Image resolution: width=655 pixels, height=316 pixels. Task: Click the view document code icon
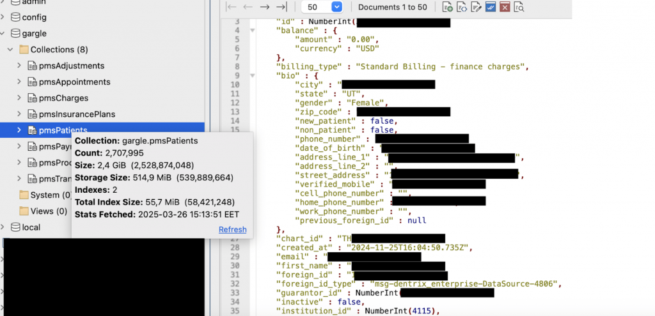click(462, 7)
